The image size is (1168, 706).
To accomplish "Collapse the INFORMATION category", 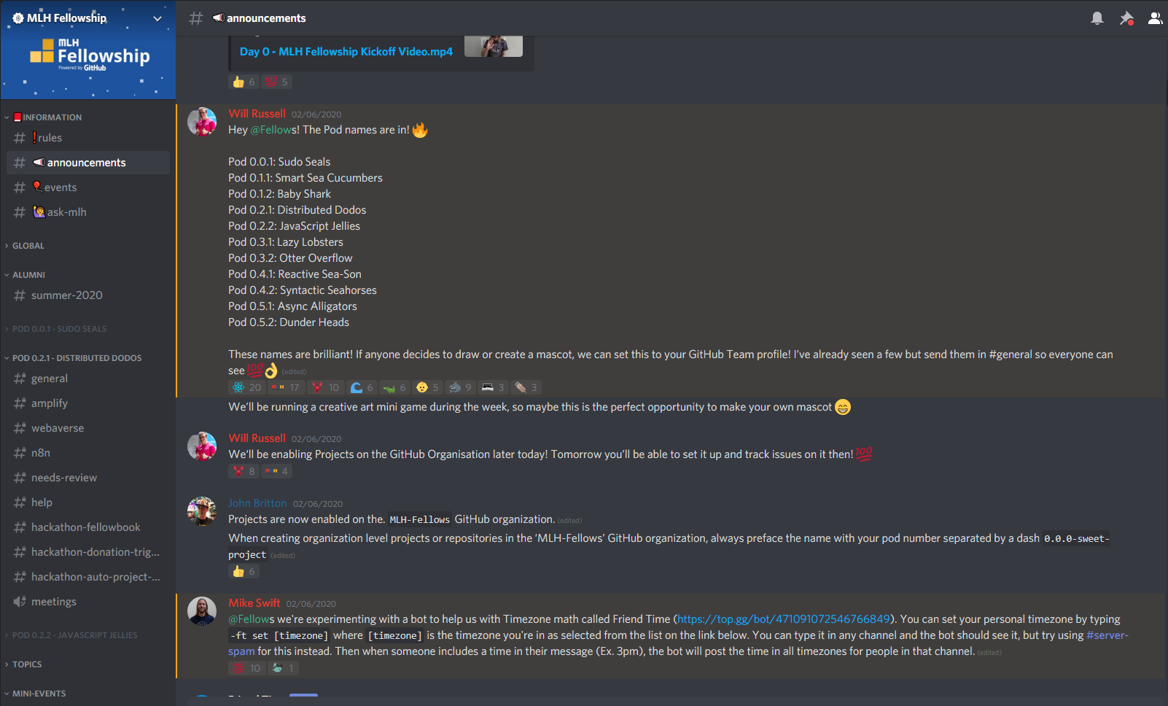I will [47, 117].
